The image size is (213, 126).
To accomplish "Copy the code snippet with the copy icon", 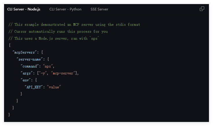I will [202, 9].
